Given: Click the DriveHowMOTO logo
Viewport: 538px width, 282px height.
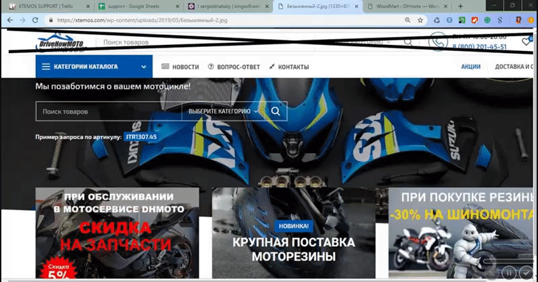Looking at the screenshot, I should point(61,42).
